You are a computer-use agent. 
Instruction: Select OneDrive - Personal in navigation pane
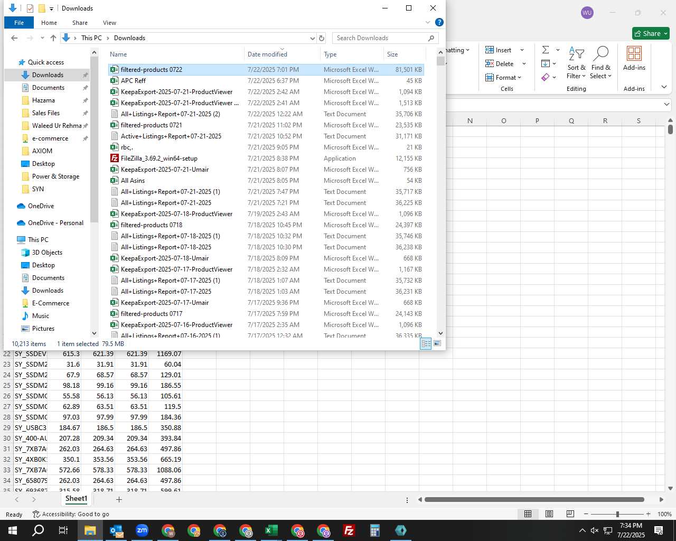coord(55,223)
